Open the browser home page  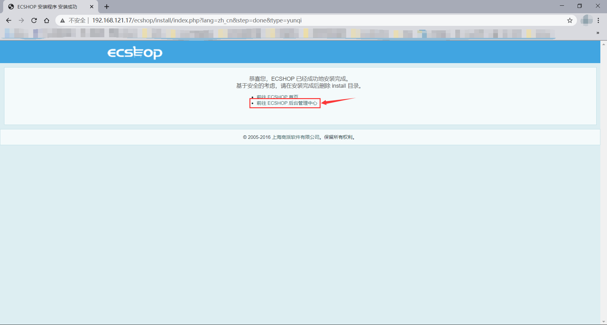click(x=46, y=21)
